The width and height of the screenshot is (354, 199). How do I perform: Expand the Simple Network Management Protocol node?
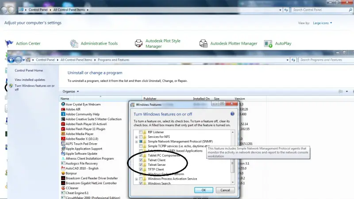[x=136, y=142]
